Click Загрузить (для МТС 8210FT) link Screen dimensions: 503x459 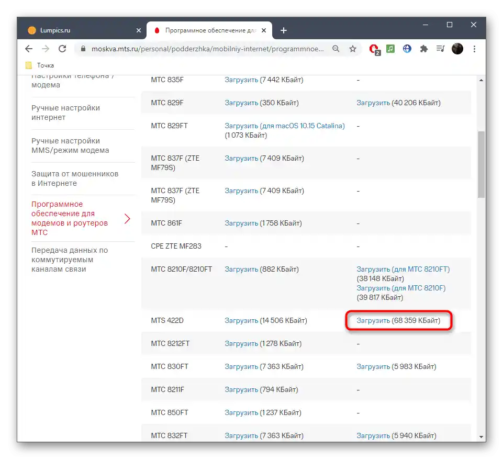click(403, 270)
